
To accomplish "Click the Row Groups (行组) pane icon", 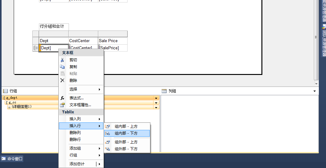I will (x=5, y=91).
